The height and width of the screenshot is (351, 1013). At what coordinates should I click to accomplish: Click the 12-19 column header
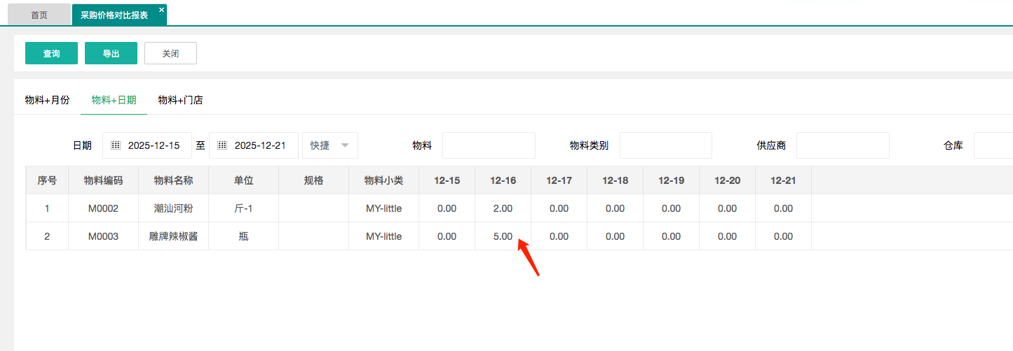[x=671, y=180]
